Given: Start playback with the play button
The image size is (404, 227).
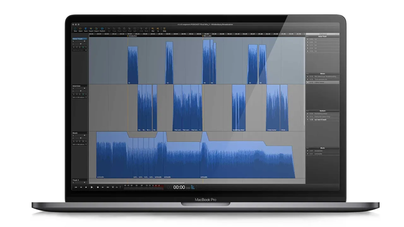Looking at the screenshot, I should click(x=92, y=187).
